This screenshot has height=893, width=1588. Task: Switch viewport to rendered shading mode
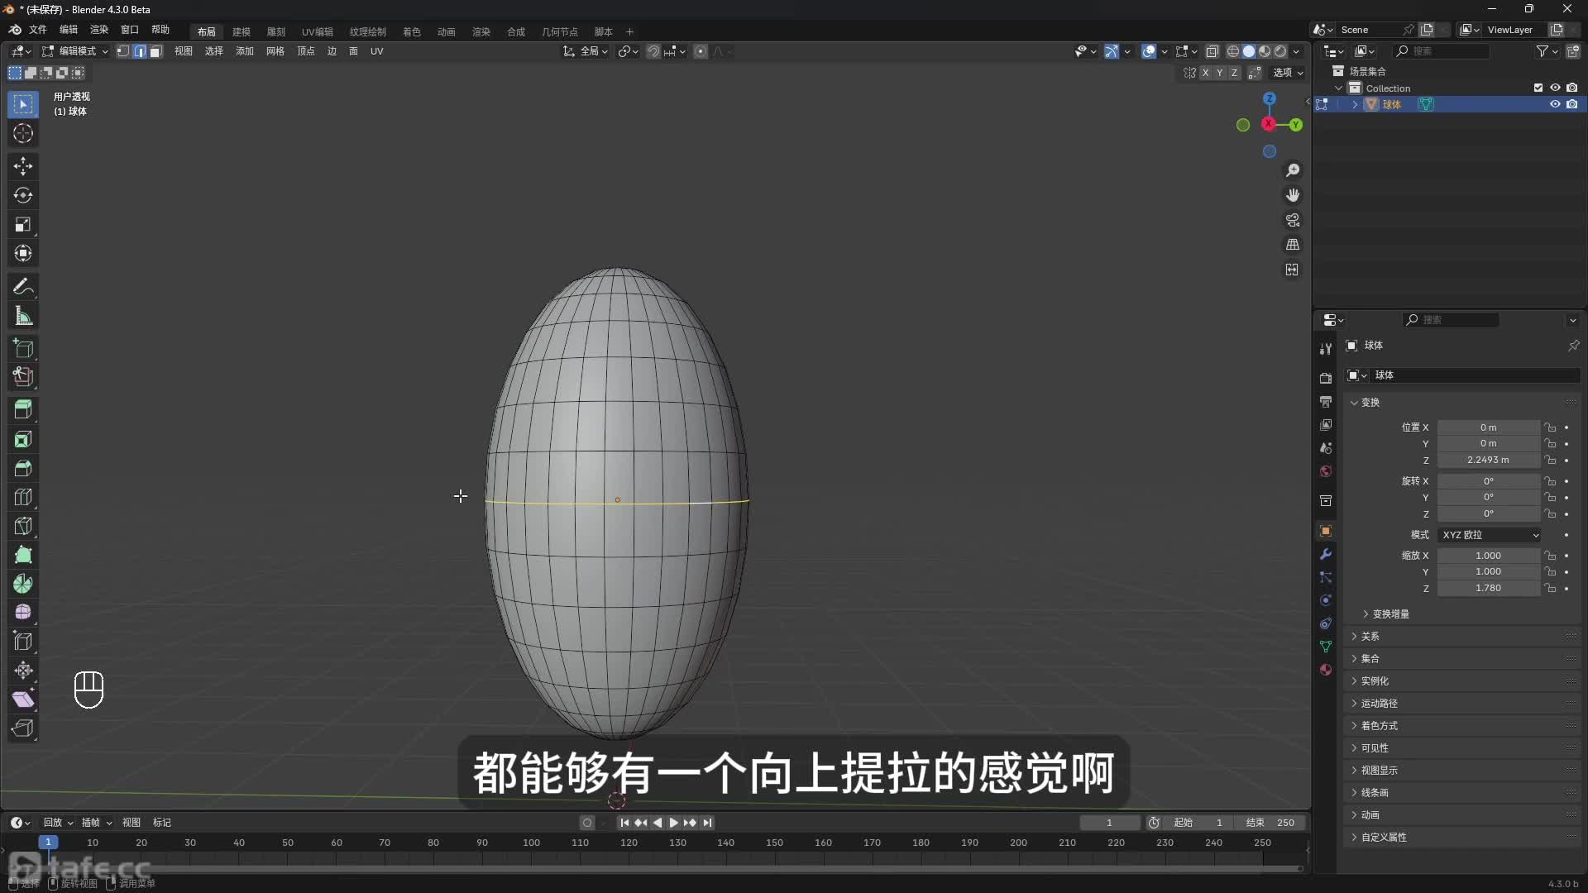pyautogui.click(x=1279, y=50)
